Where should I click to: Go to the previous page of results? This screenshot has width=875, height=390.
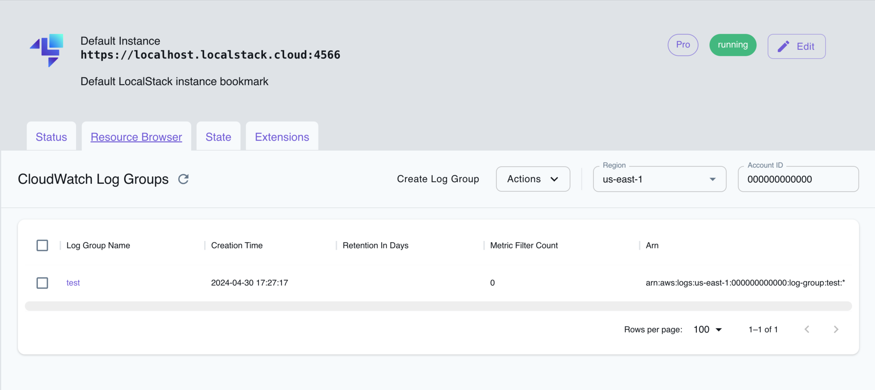(x=807, y=329)
